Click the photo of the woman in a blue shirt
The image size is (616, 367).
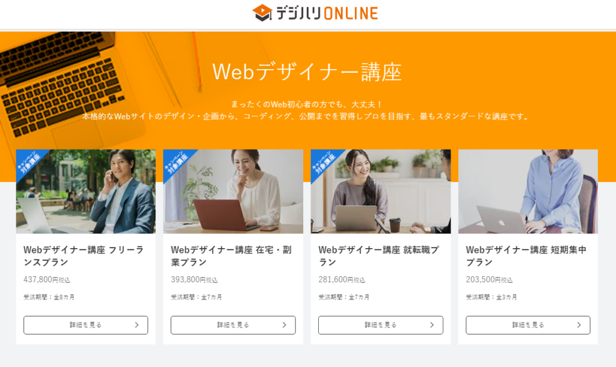[x=528, y=192]
